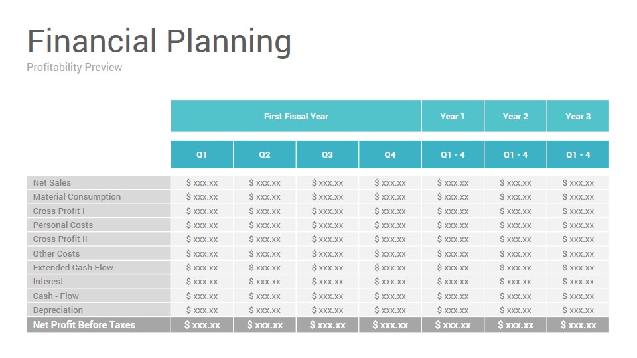The image size is (637, 358).
Task: Click the Q1 column header
Action: click(202, 154)
